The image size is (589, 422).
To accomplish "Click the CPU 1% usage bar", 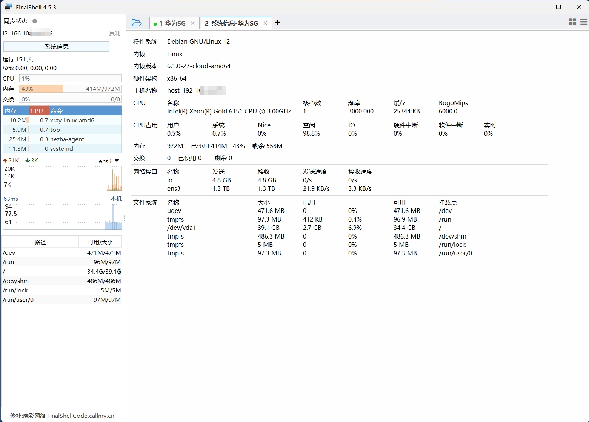I will [70, 78].
